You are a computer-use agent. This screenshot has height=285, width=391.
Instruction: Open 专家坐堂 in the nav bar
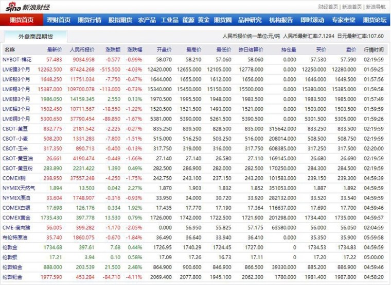[x=343, y=20]
